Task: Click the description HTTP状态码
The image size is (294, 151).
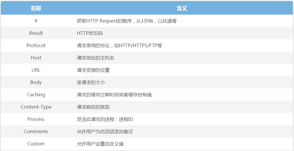Action: 90,33
